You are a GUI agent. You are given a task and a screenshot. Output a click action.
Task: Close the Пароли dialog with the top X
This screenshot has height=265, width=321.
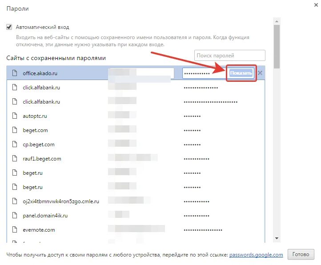coord(316,5)
